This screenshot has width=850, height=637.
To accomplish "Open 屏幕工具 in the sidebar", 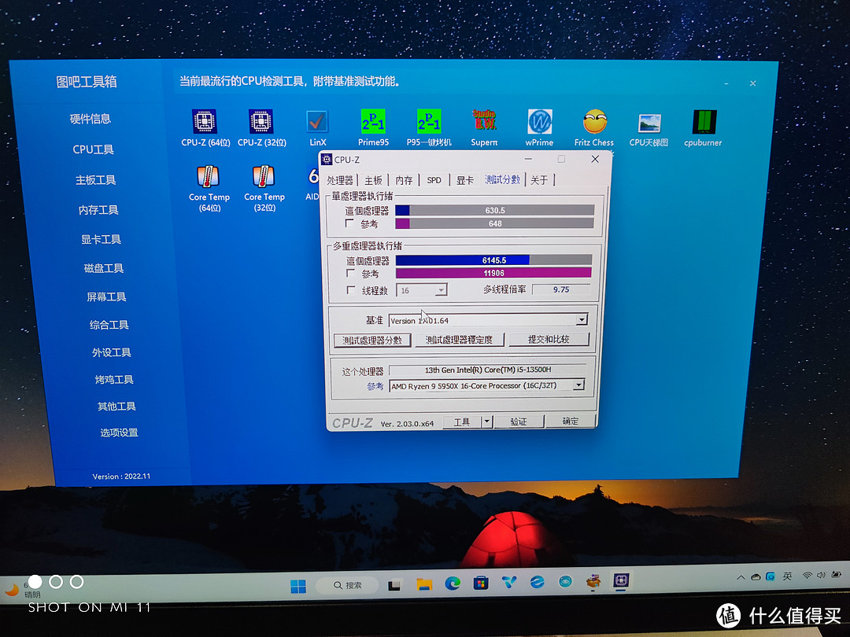I will coord(107,296).
